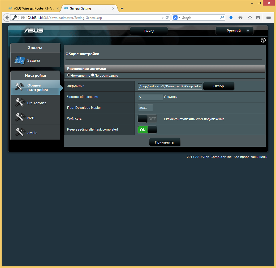
Task: Bookmark this page with star icon
Action: pyautogui.click(x=250, y=18)
